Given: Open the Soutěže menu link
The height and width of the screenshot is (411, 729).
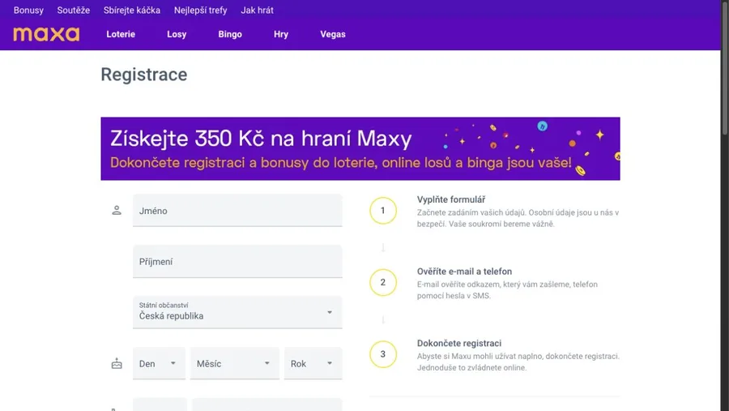Looking at the screenshot, I should coord(74,11).
